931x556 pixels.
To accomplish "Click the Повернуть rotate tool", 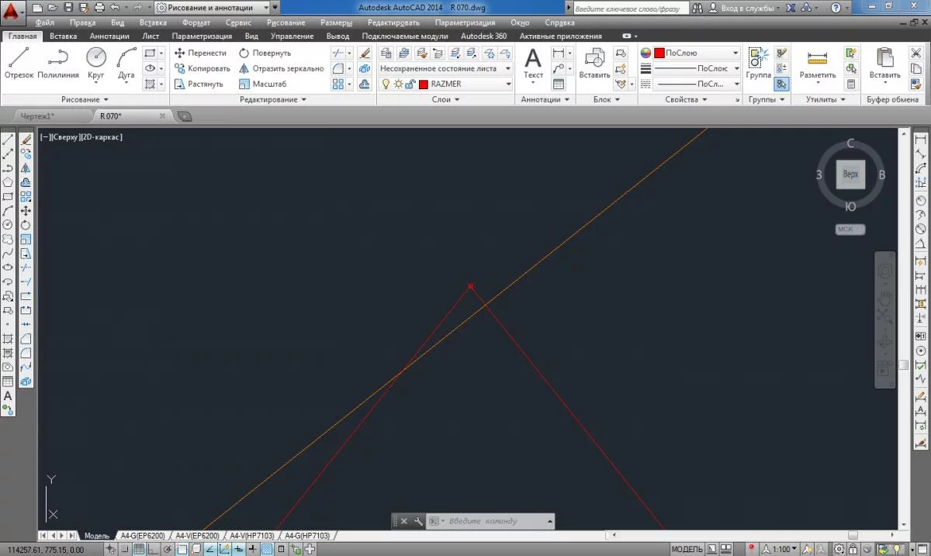I will click(x=265, y=53).
